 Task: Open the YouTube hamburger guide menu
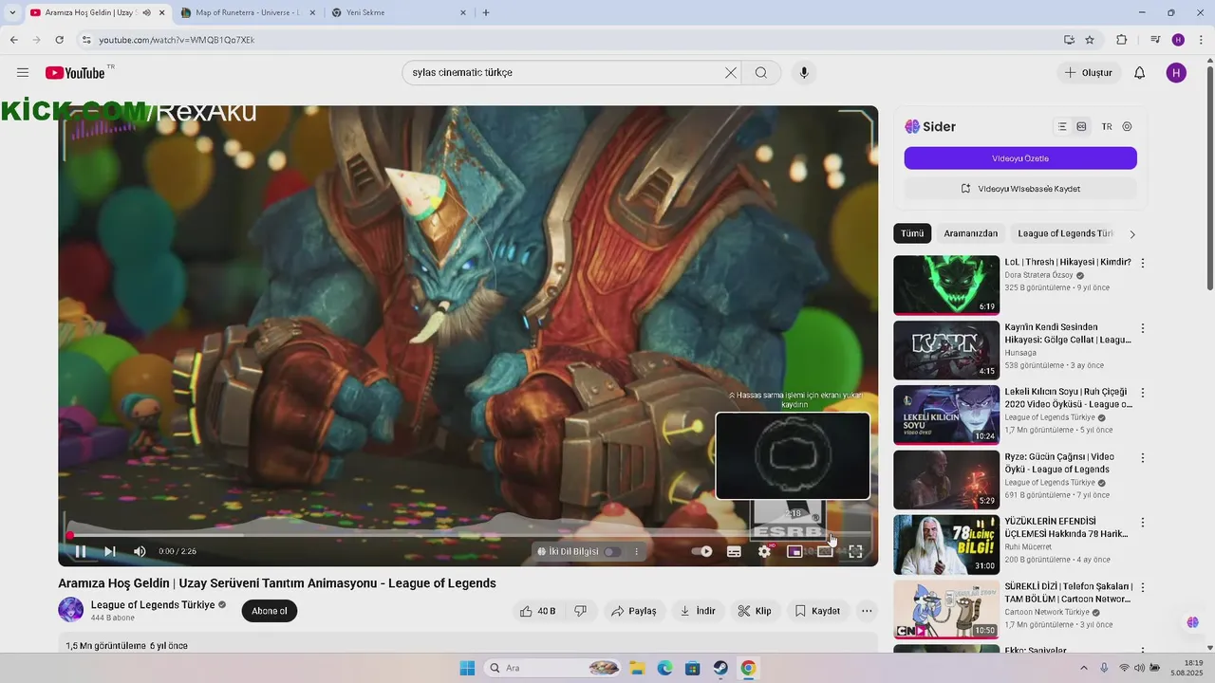23,73
